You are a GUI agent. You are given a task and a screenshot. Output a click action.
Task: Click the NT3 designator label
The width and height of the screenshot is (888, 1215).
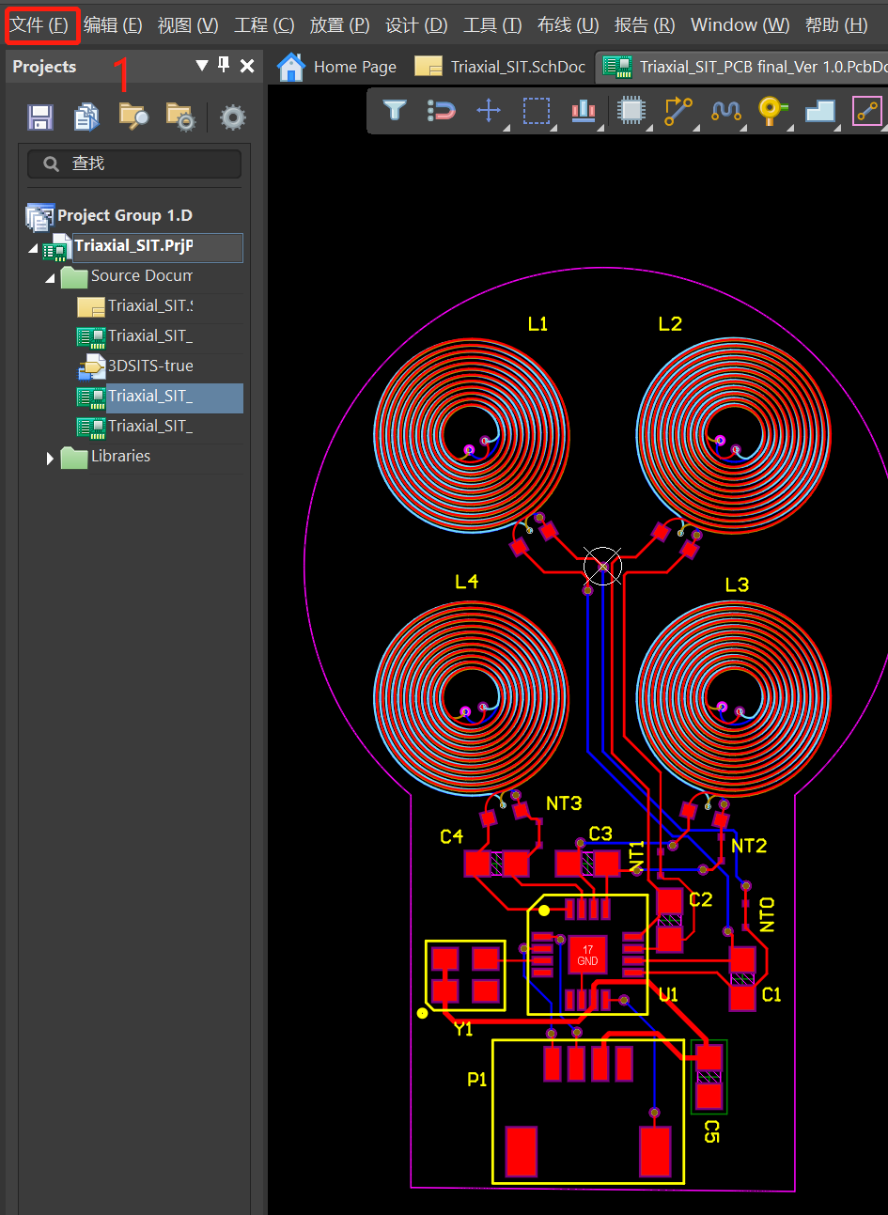564,803
